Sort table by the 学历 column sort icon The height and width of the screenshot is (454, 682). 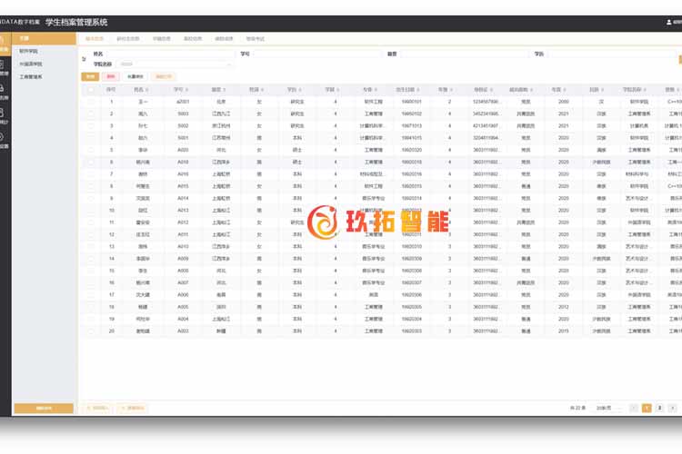[x=300, y=90]
